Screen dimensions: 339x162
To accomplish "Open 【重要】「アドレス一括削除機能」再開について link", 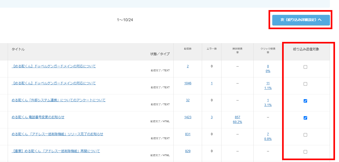I will (x=56, y=151).
